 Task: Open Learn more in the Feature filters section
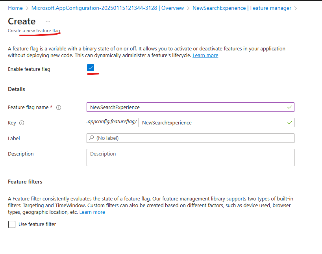pos(92,212)
